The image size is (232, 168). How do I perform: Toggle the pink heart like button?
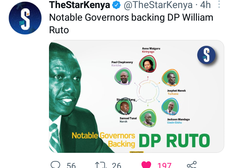(x=146, y=165)
